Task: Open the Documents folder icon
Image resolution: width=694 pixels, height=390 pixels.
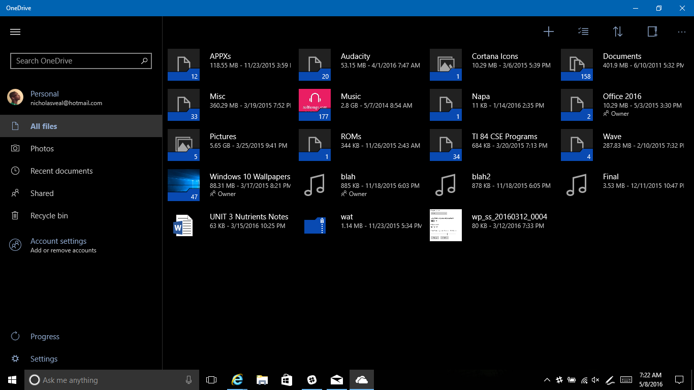Action: 577,64
